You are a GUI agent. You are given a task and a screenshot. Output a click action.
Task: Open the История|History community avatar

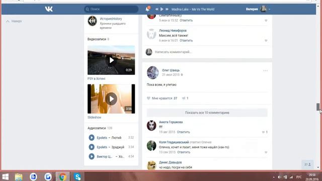92,21
